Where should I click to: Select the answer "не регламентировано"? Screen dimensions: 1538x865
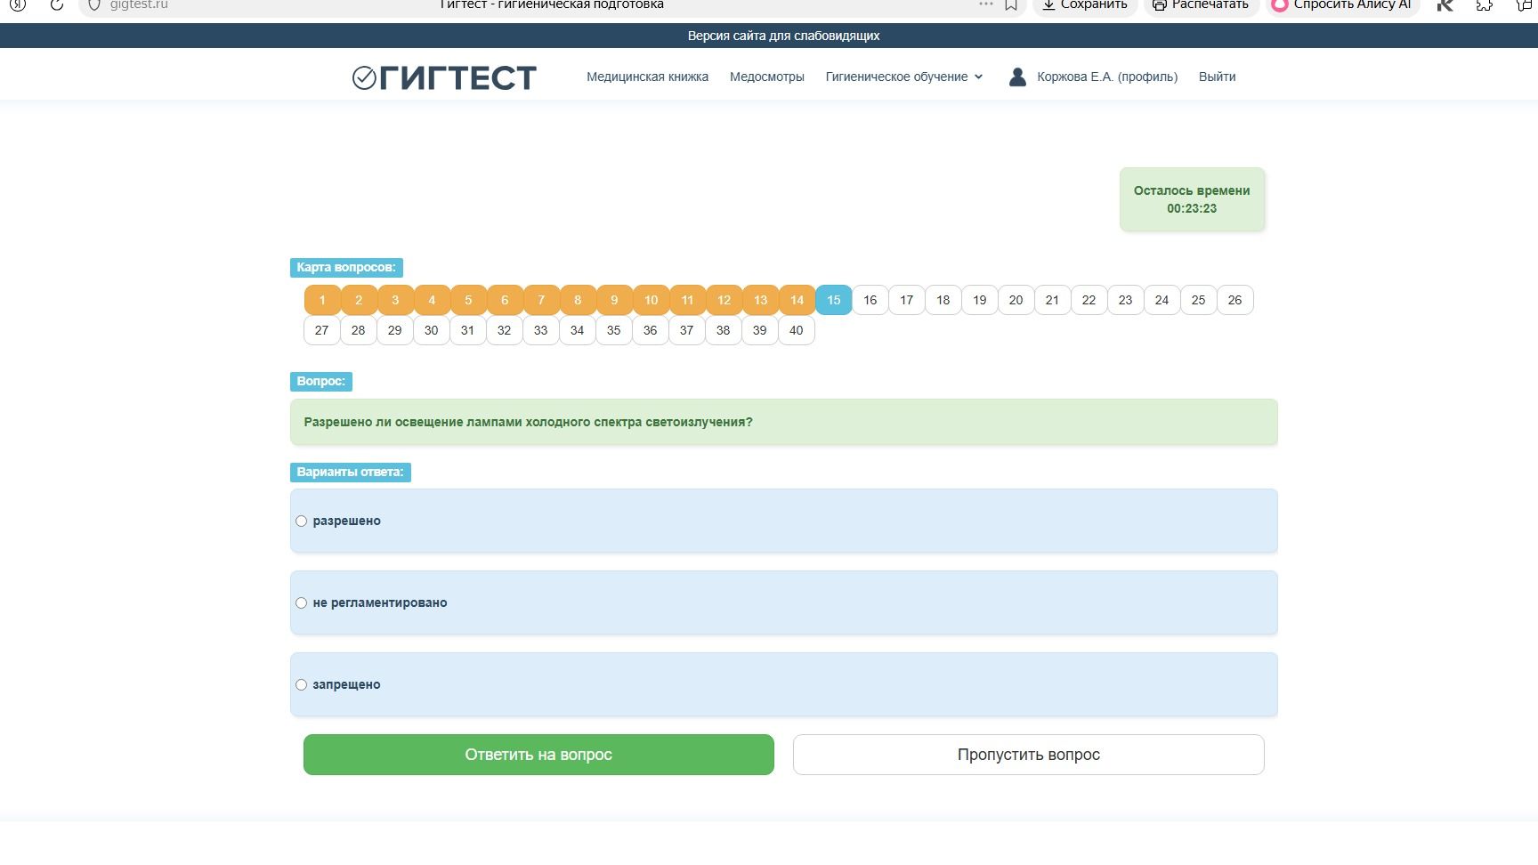pyautogui.click(x=301, y=603)
